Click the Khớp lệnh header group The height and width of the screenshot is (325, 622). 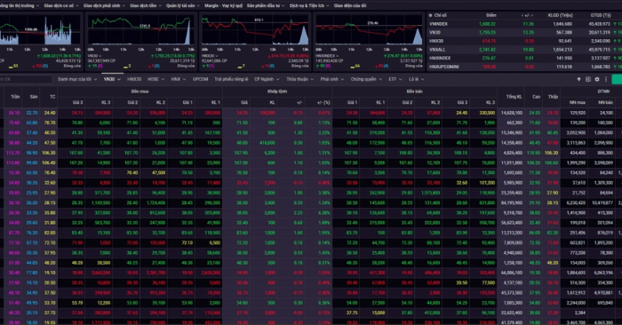[277, 91]
